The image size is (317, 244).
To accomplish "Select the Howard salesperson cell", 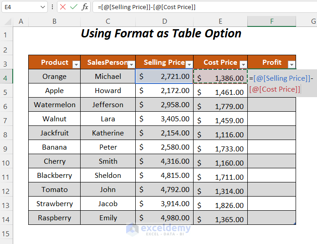I will coord(108,90).
